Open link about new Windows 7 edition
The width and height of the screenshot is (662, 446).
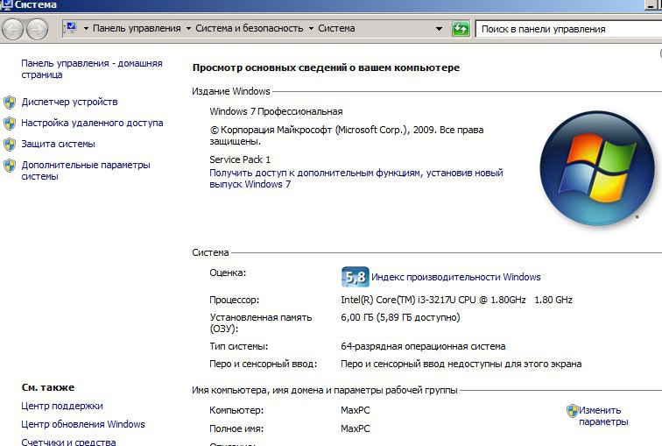coord(356,178)
